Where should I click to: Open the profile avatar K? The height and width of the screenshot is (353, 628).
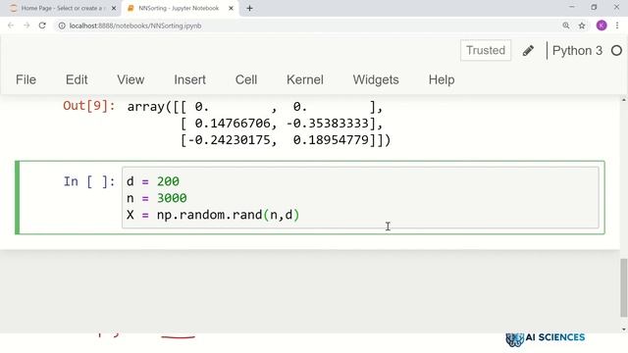pyautogui.click(x=602, y=25)
